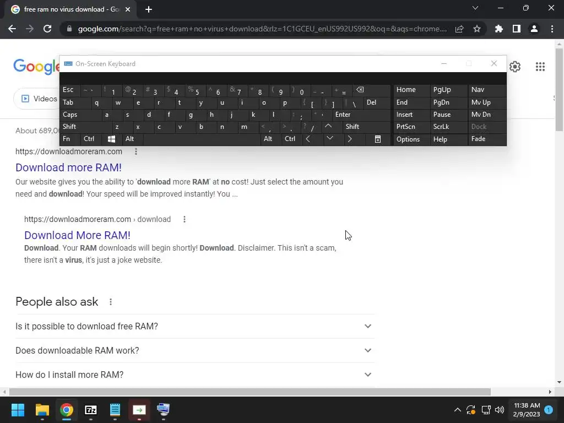Tap the Enter key on On-Screen Keyboard
This screenshot has width=564, height=423.
pyautogui.click(x=362, y=115)
